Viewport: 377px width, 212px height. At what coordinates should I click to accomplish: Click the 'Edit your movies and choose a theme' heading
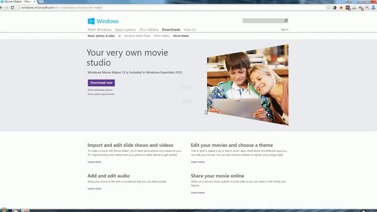pos(232,145)
